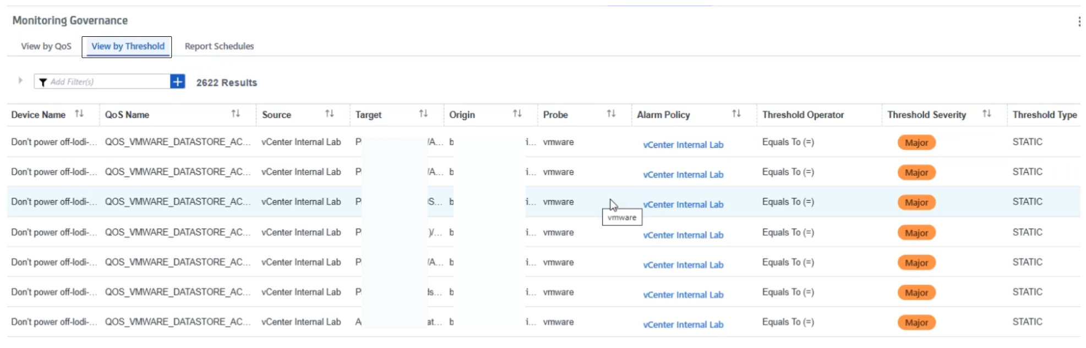The width and height of the screenshot is (1086, 348).
Task: Sort the table by Probe
Action: tap(611, 114)
